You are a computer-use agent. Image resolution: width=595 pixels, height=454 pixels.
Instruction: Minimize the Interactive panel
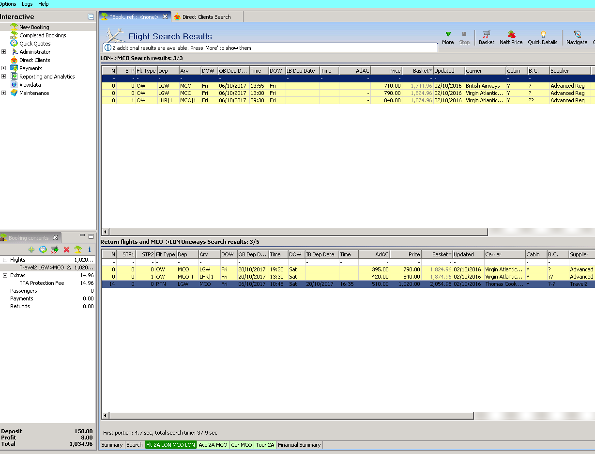91,17
